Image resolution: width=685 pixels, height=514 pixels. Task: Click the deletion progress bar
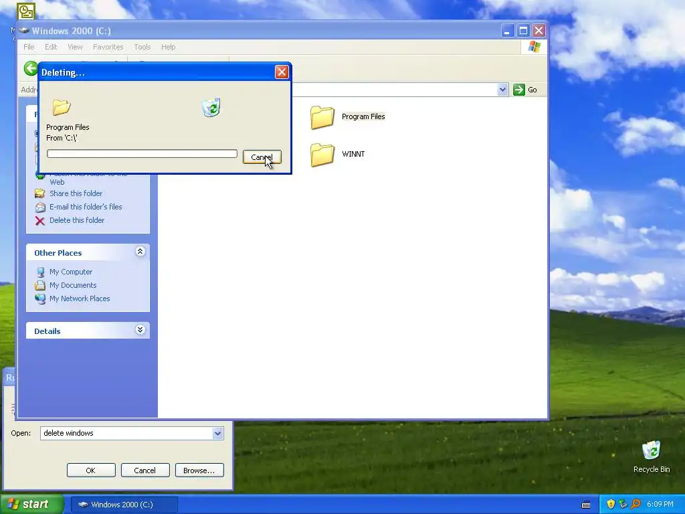point(142,153)
